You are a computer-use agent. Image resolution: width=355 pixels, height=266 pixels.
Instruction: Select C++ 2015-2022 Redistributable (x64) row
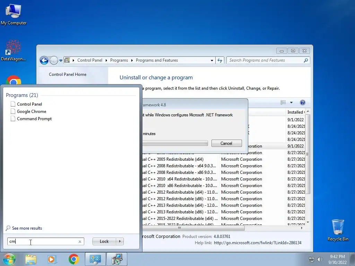[x=224, y=218]
